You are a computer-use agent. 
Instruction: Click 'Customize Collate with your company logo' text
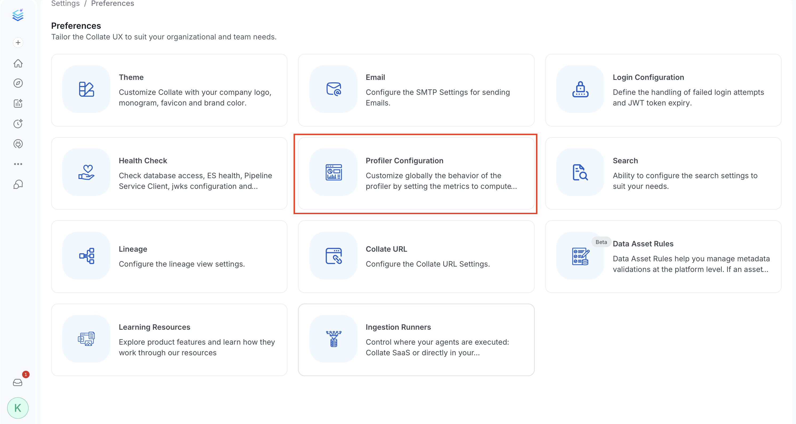(195, 97)
